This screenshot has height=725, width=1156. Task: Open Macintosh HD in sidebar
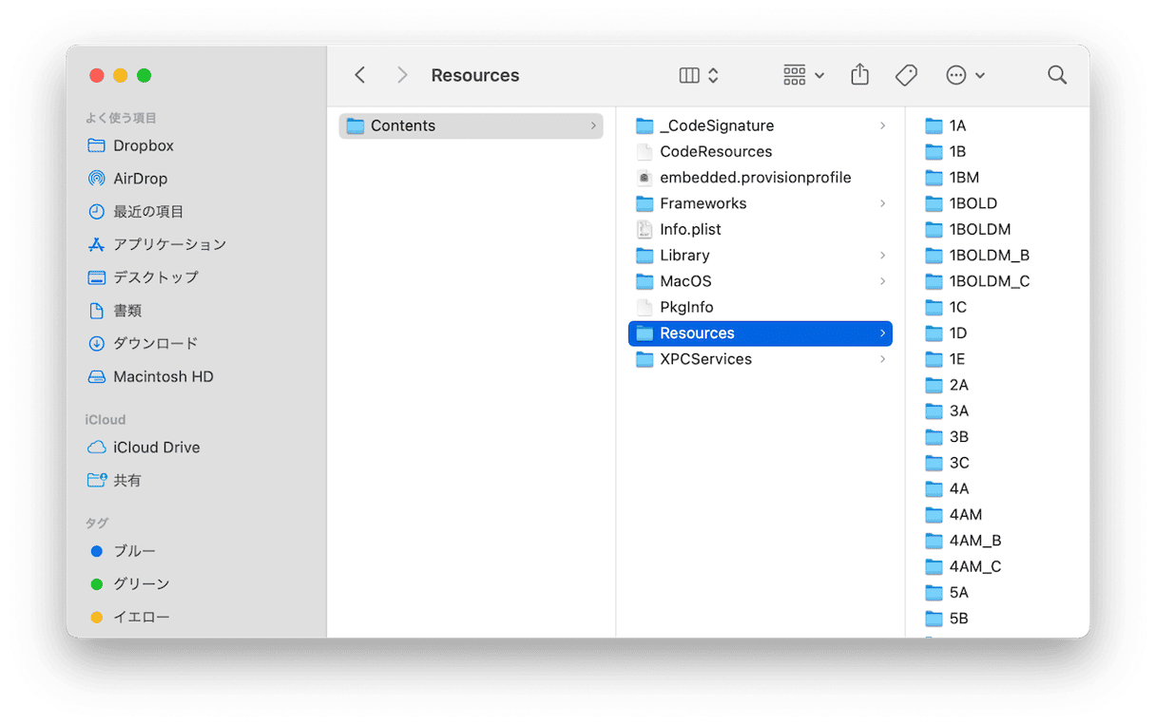tap(163, 376)
